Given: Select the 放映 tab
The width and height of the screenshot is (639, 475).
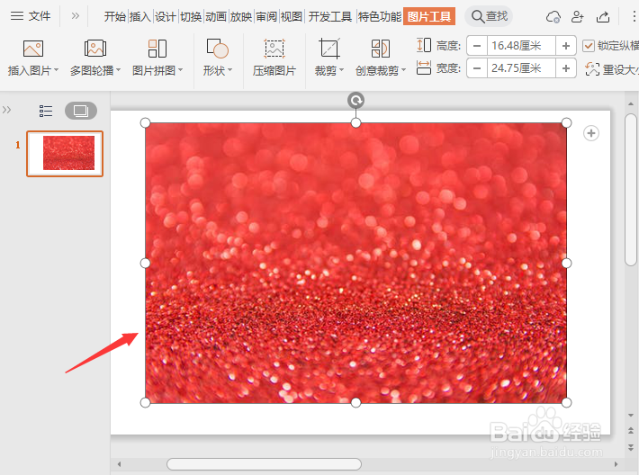Looking at the screenshot, I should coord(241,17).
